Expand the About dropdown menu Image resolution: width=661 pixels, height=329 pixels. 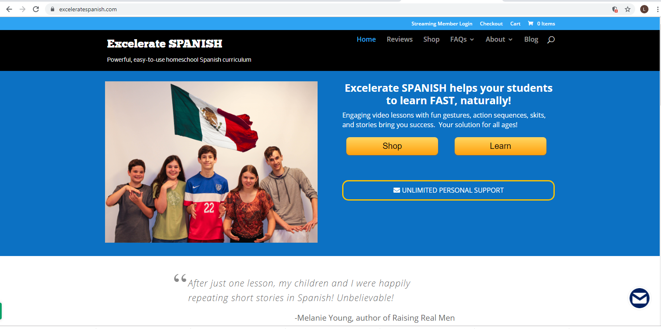click(499, 39)
